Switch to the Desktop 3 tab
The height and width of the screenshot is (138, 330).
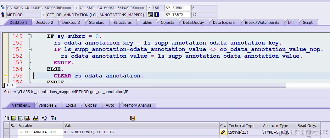(x=71, y=23)
